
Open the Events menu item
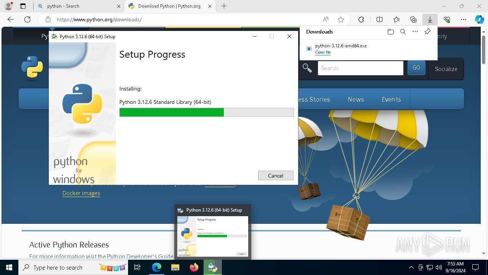tap(391, 99)
